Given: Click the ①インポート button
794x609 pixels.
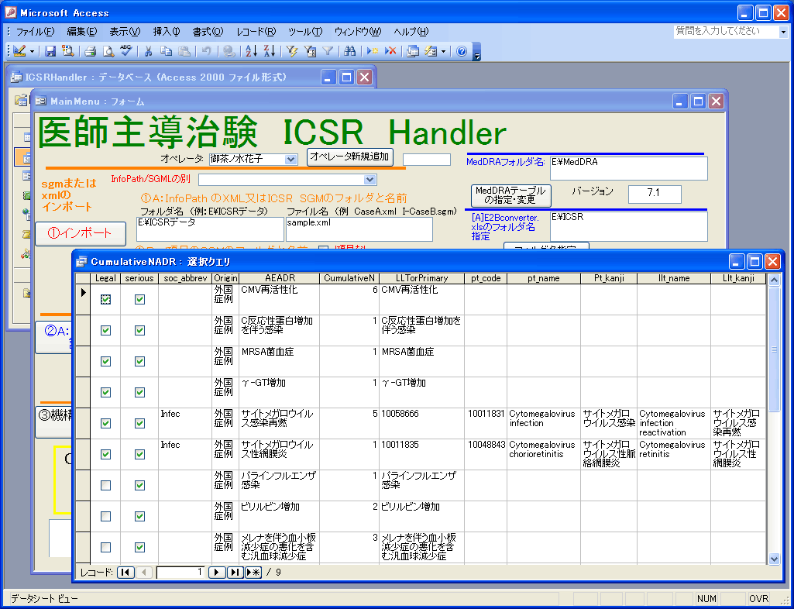Looking at the screenshot, I should [x=81, y=233].
